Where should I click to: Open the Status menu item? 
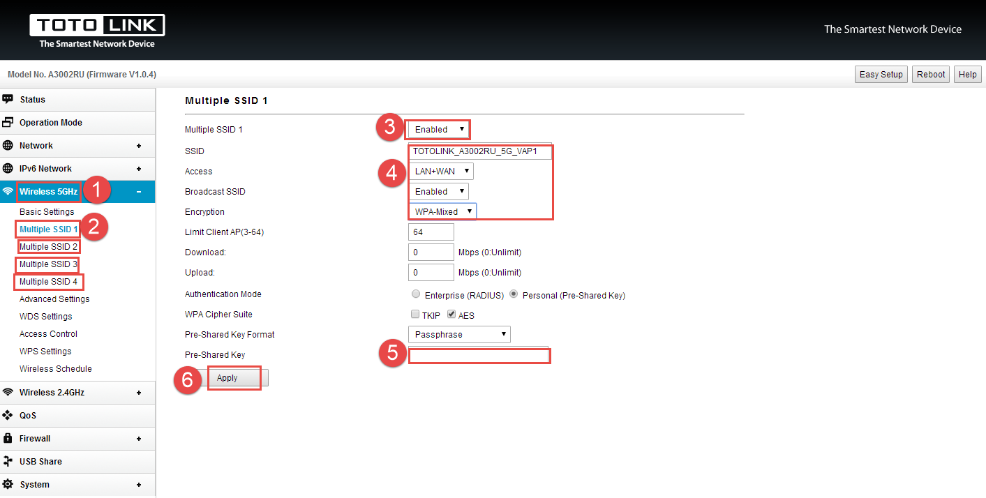click(x=77, y=100)
